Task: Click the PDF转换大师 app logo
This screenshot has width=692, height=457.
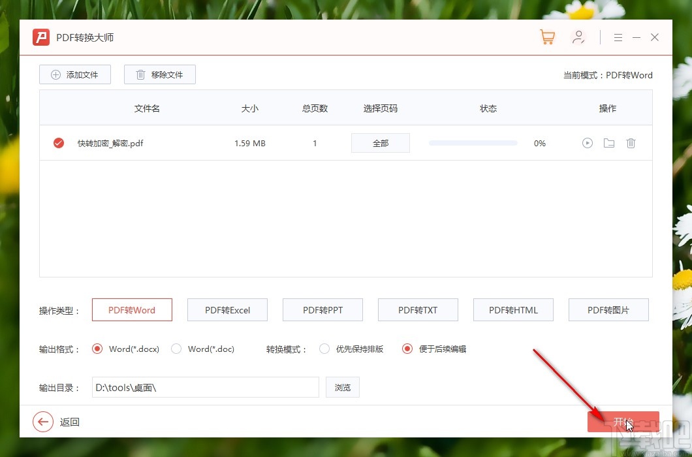Action: (x=41, y=37)
